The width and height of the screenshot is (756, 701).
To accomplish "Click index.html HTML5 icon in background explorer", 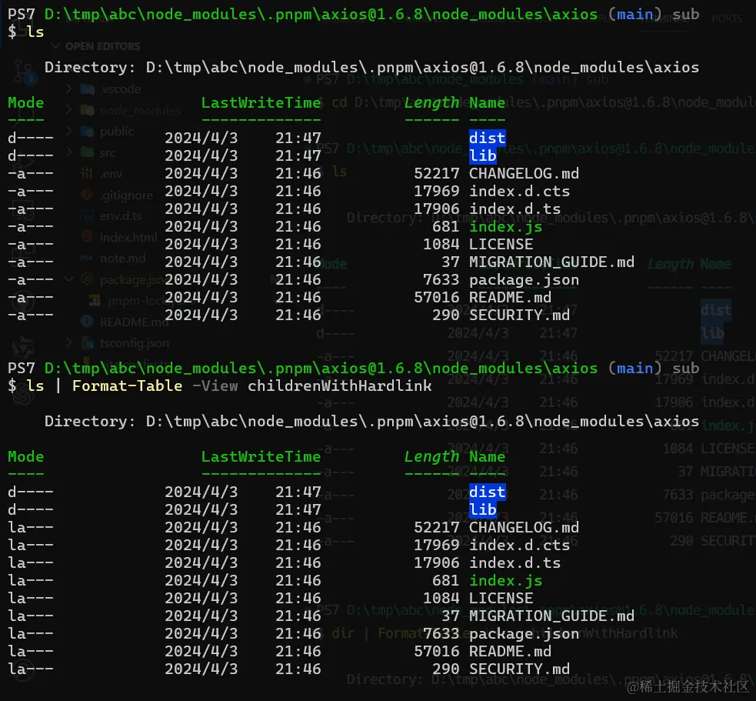I will click(87, 236).
